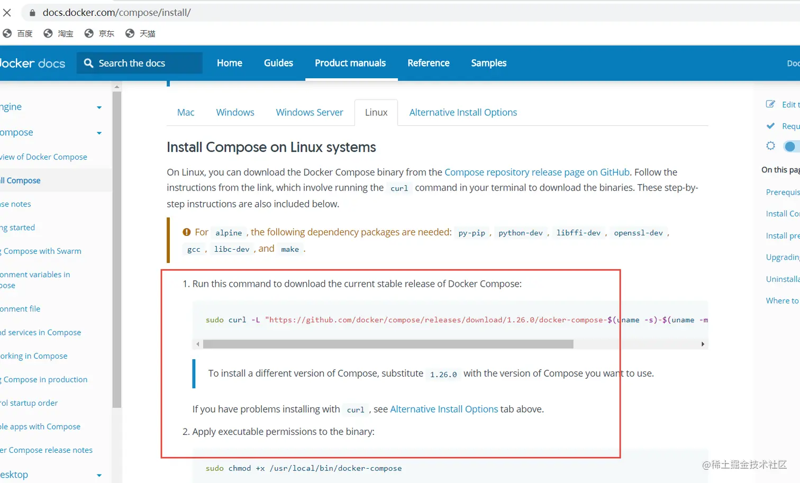This screenshot has height=483, width=800.
Task: Open Compose in production sidebar link
Action: [x=44, y=379]
